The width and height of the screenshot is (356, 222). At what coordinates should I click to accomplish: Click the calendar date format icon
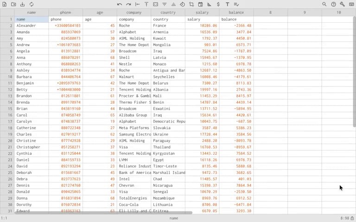click(200, 4)
